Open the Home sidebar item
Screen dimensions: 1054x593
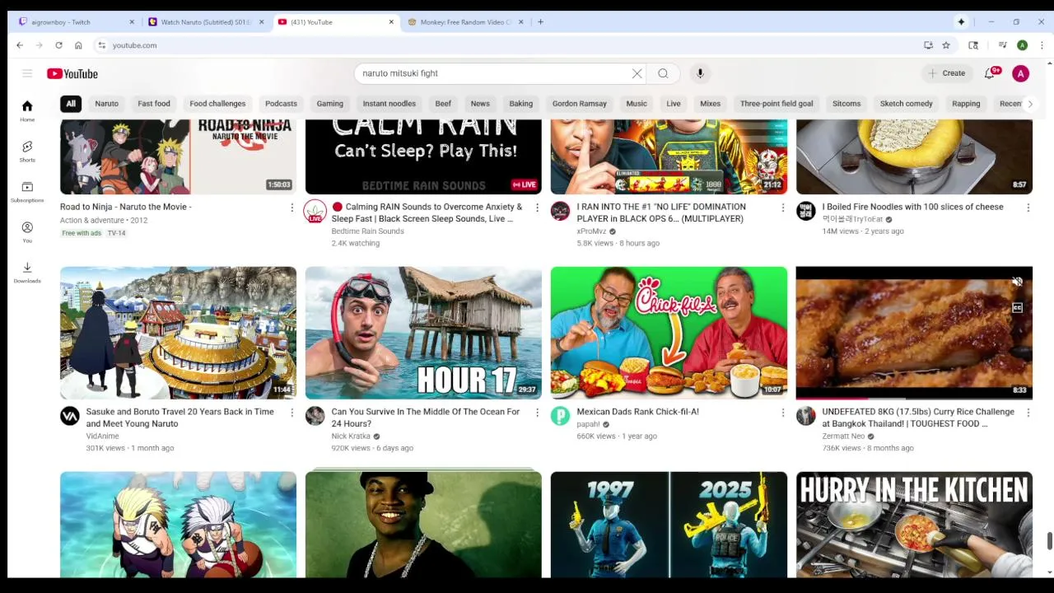27,110
